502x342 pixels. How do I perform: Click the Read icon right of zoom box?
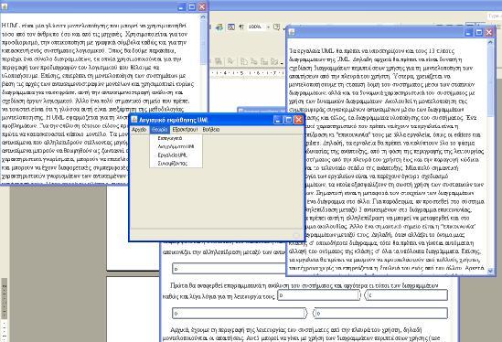click(277, 27)
